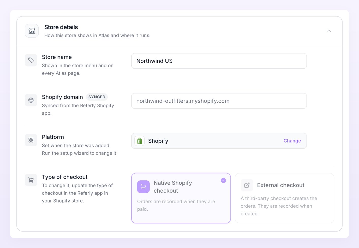Click 'Shown in the store menu' description text

pyautogui.click(x=78, y=69)
